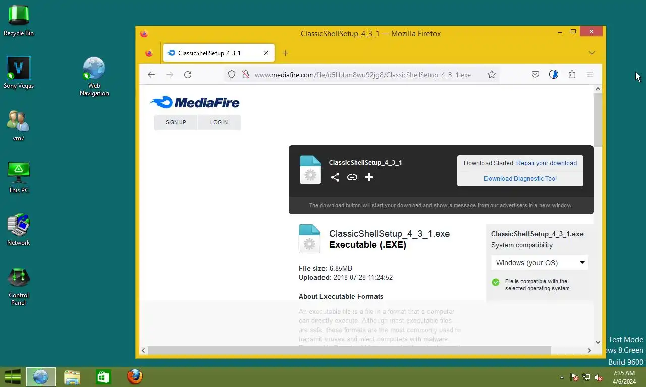Click the tracking protection shield icon
The width and height of the screenshot is (646, 387).
(232, 75)
